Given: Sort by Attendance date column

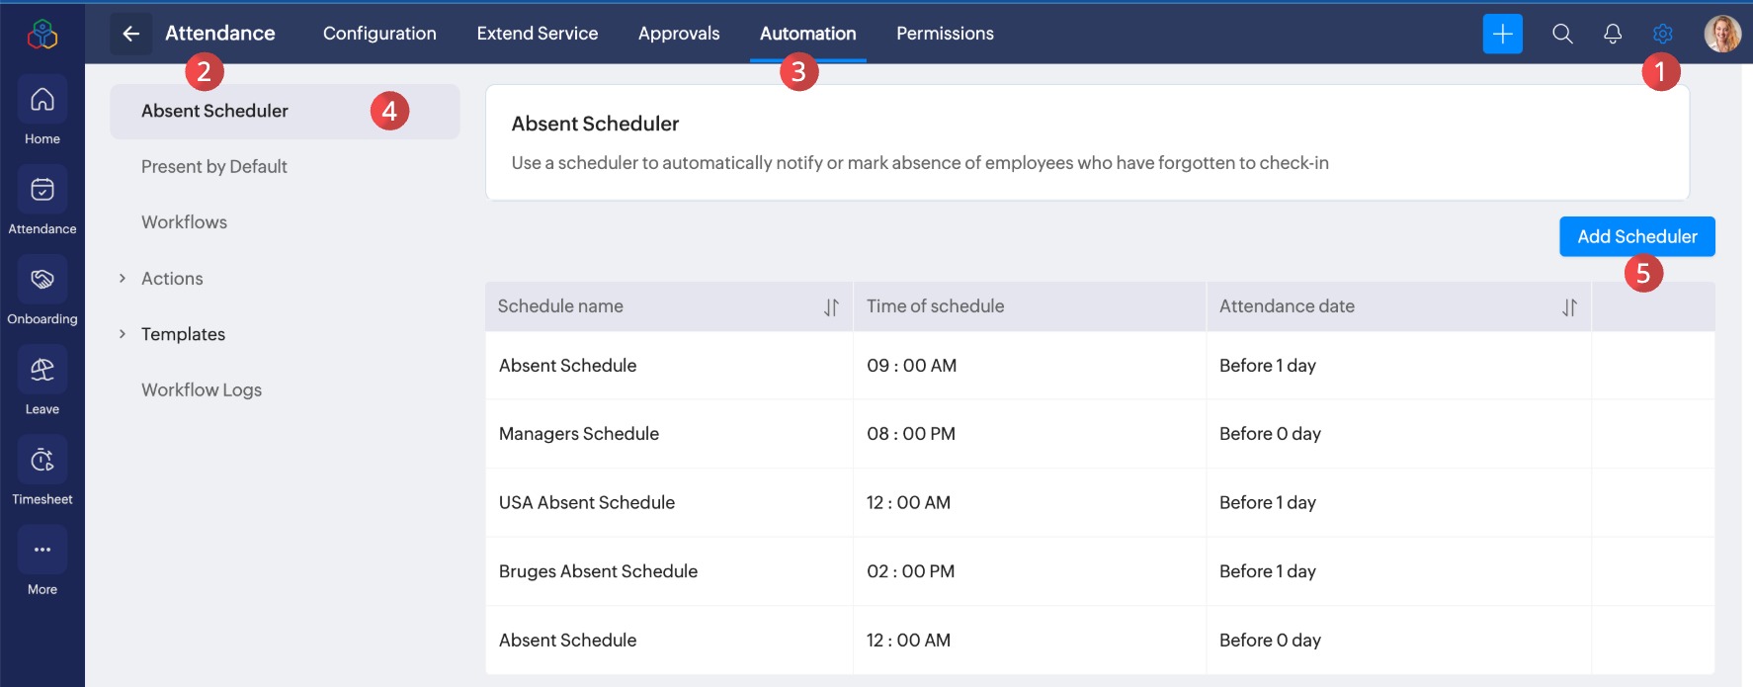Looking at the screenshot, I should coord(1569,307).
